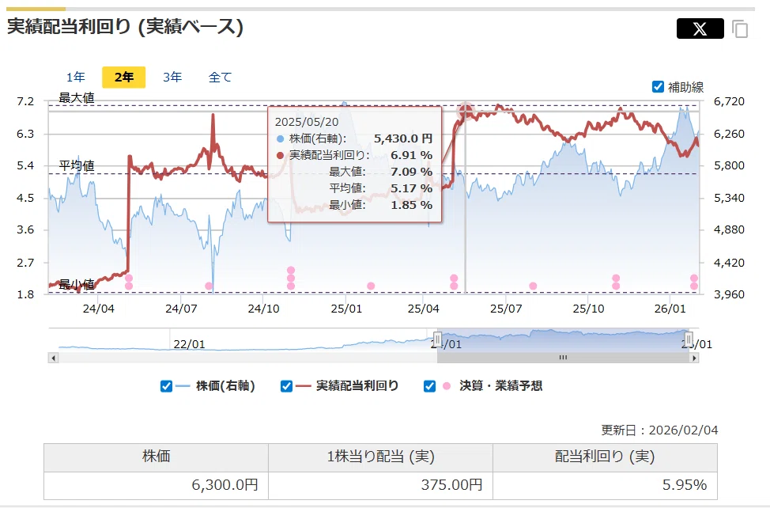Click the right scroll arrow under navigator
This screenshot has width=770, height=508.
coord(694,358)
